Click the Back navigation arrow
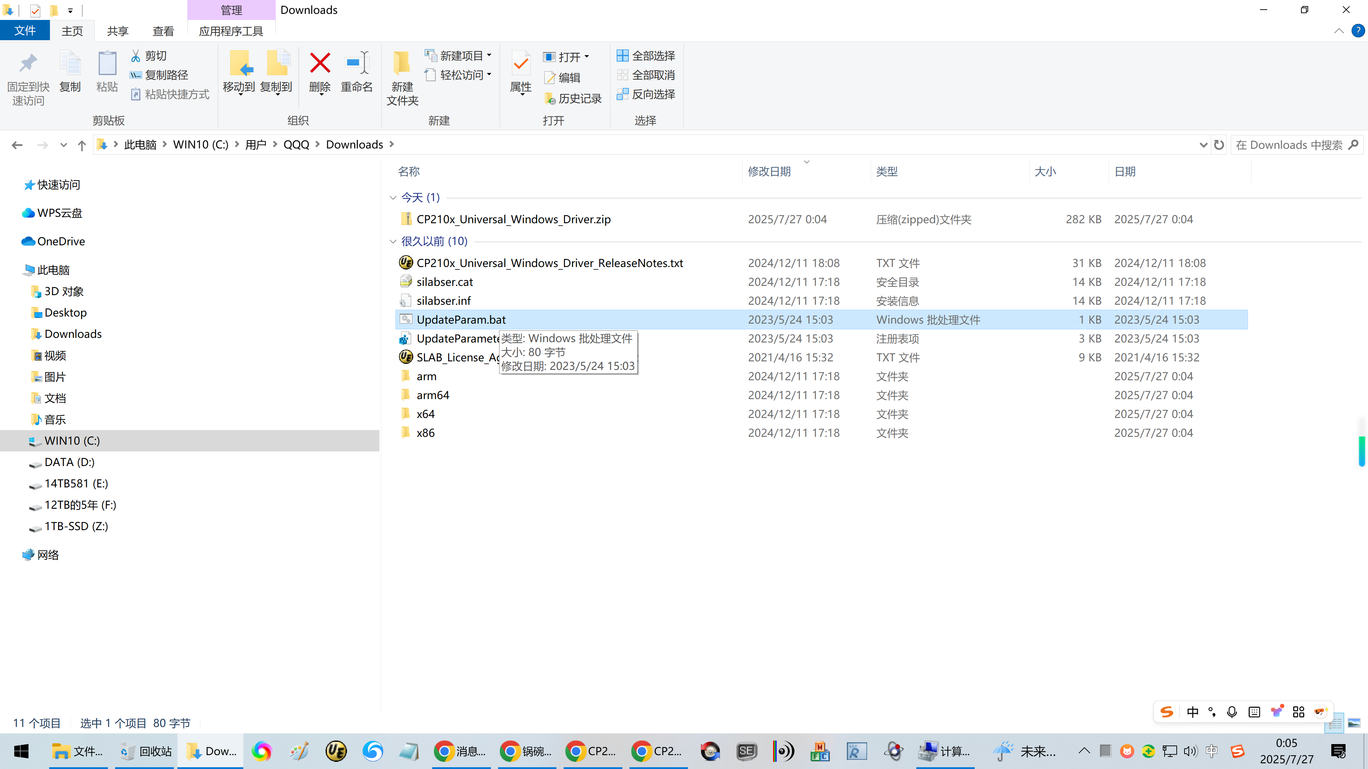1368x769 pixels. pyautogui.click(x=17, y=145)
